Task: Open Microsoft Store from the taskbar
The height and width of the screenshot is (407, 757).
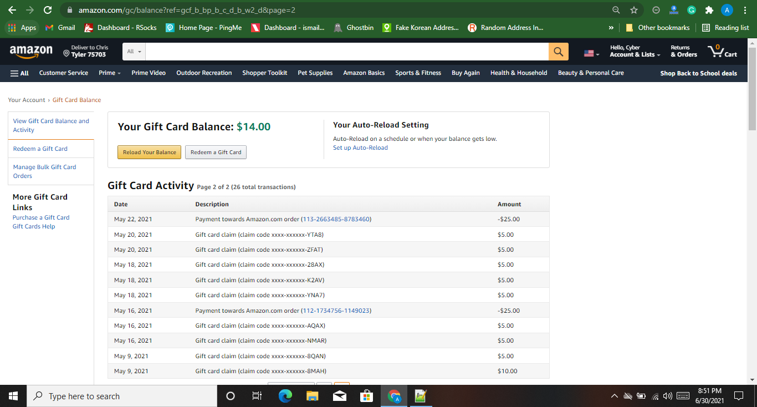Action: point(367,396)
